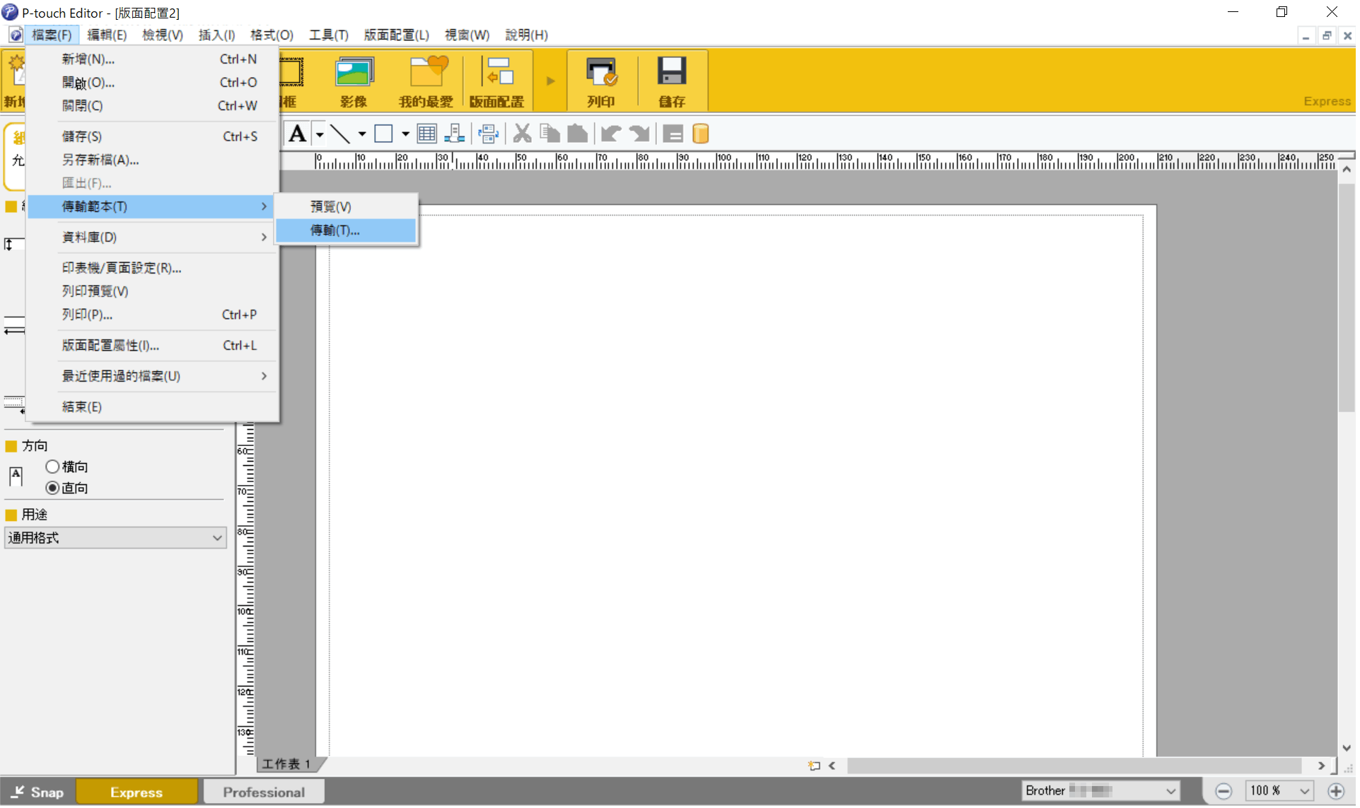Screen dimensions: 1360x808
Task: Click the zoom in plus icon
Action: coord(1337,792)
